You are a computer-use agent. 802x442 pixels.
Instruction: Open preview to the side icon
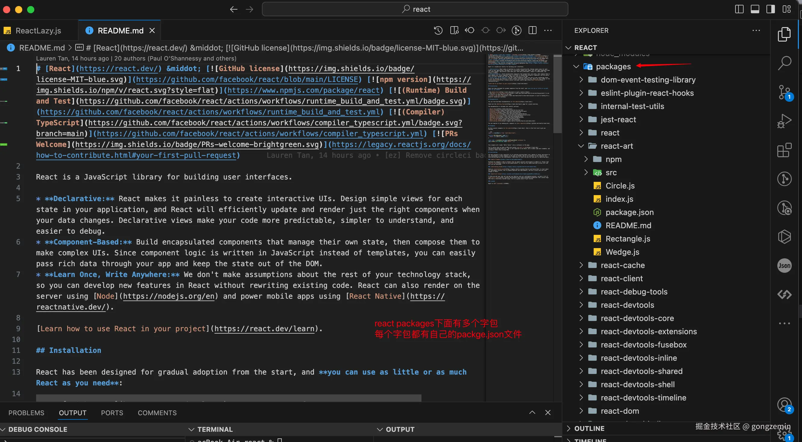pos(454,30)
